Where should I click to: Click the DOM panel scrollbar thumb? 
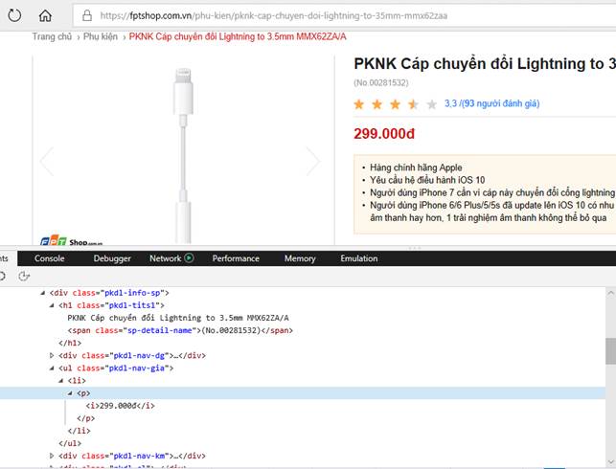(x=611, y=351)
